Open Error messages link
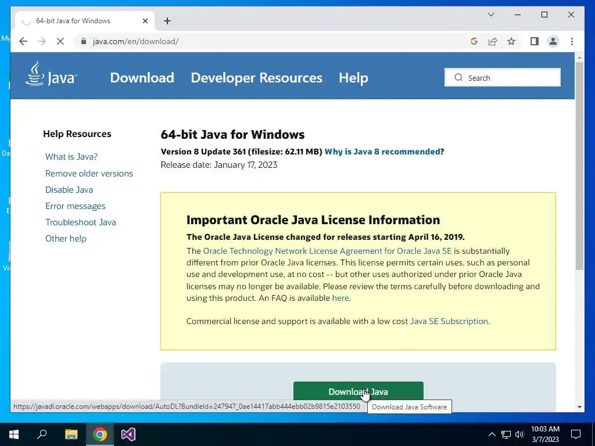This screenshot has width=595, height=446. coord(76,206)
